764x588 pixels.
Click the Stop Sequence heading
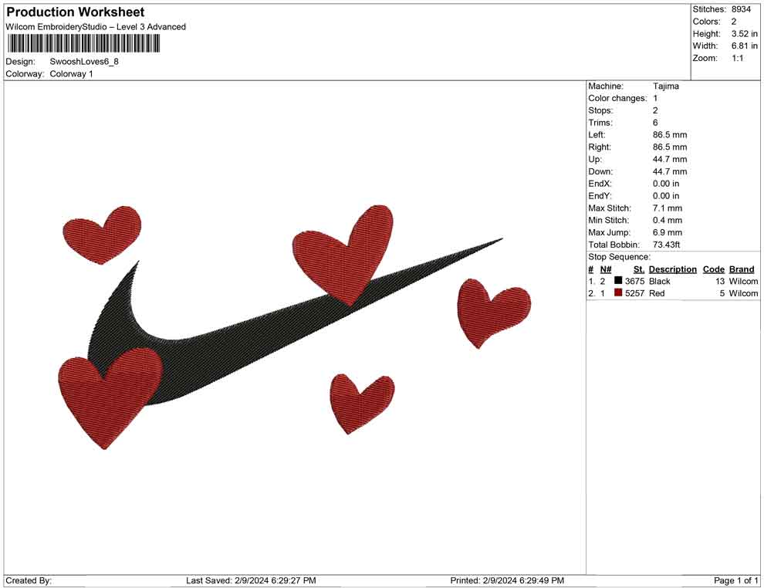(619, 257)
